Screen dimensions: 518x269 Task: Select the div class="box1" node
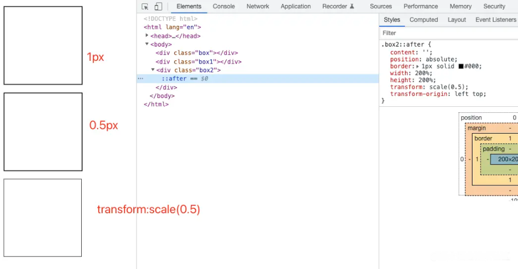tap(199, 62)
